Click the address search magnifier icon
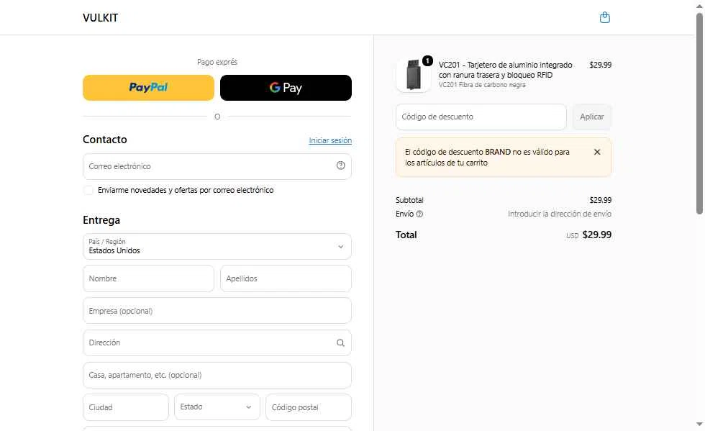The height and width of the screenshot is (431, 705). tap(340, 342)
